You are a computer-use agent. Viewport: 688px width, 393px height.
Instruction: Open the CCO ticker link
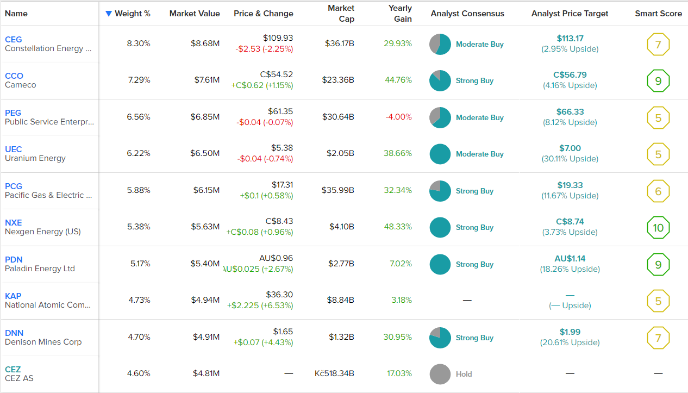(x=14, y=76)
